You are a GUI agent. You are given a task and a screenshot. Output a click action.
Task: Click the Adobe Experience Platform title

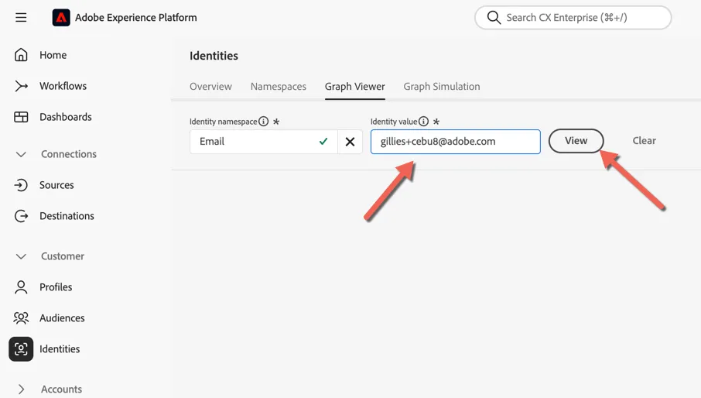click(x=136, y=18)
